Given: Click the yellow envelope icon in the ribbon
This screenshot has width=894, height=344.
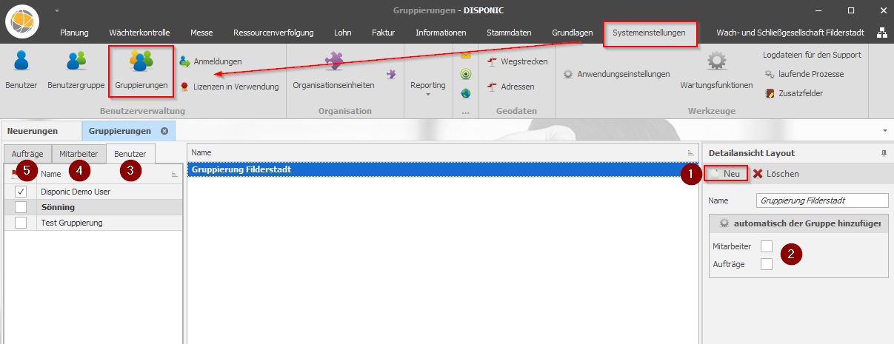Looking at the screenshot, I should pyautogui.click(x=465, y=55).
